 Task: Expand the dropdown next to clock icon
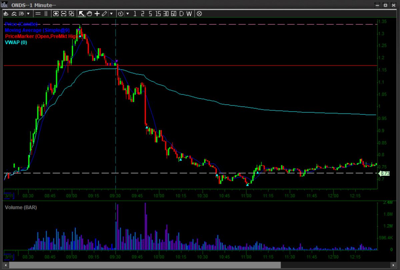pyautogui.click(x=128, y=14)
